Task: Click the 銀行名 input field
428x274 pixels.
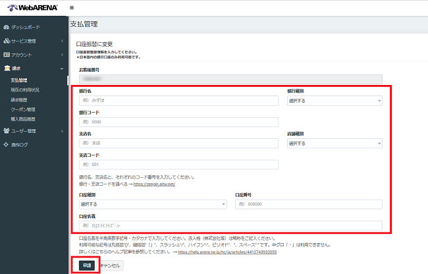Action: [x=178, y=101]
